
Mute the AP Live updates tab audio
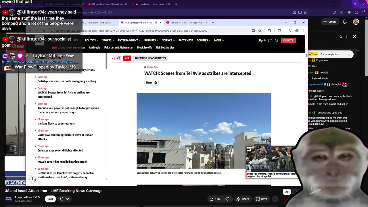[156, 22]
